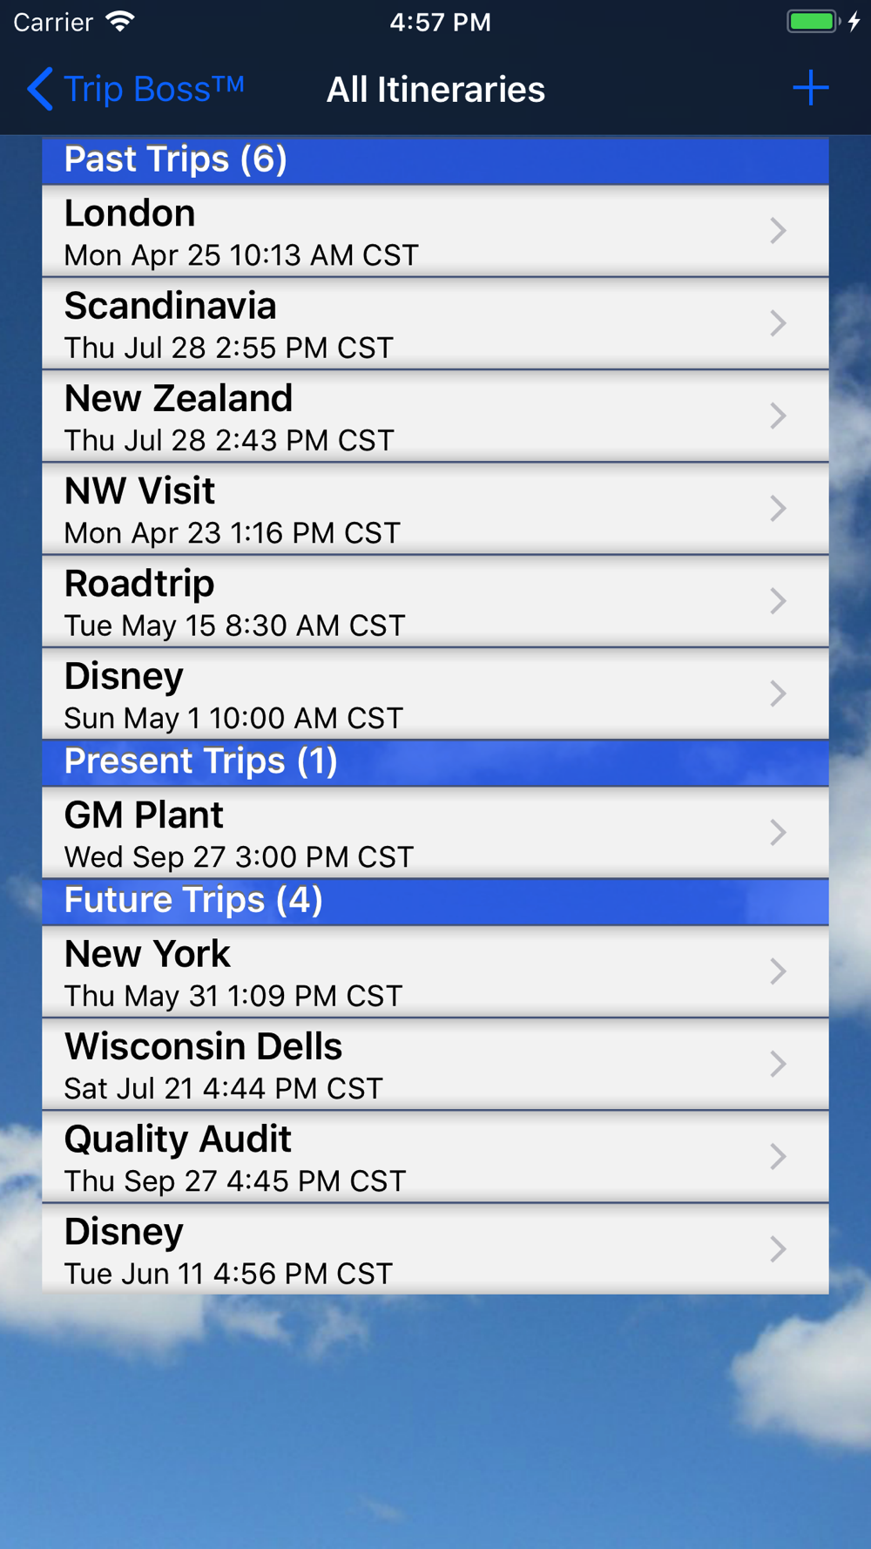The image size is (871, 1549).
Task: Tap chevron arrow on NW Visit
Action: coord(778,509)
